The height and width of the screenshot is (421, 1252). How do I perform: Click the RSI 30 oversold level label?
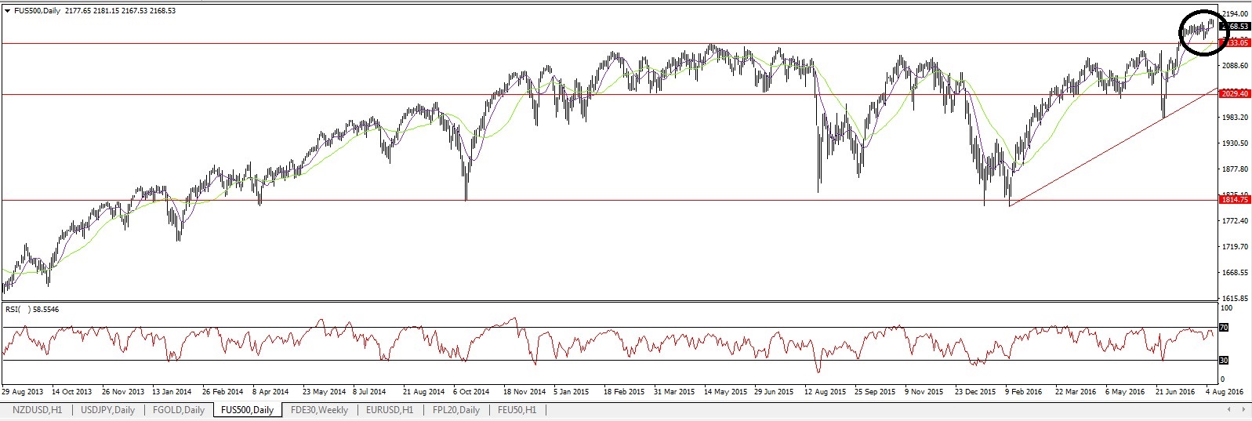[x=1224, y=361]
